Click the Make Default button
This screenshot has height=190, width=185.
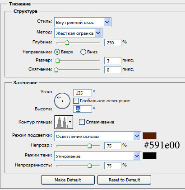tap(68, 180)
